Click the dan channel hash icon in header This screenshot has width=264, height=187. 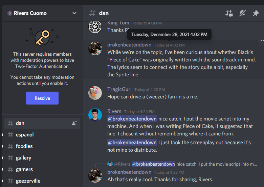[92, 13]
